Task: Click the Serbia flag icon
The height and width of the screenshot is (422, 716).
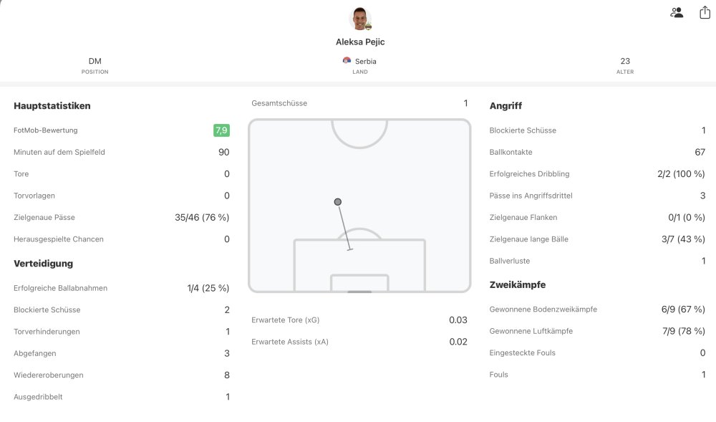Action: point(347,61)
